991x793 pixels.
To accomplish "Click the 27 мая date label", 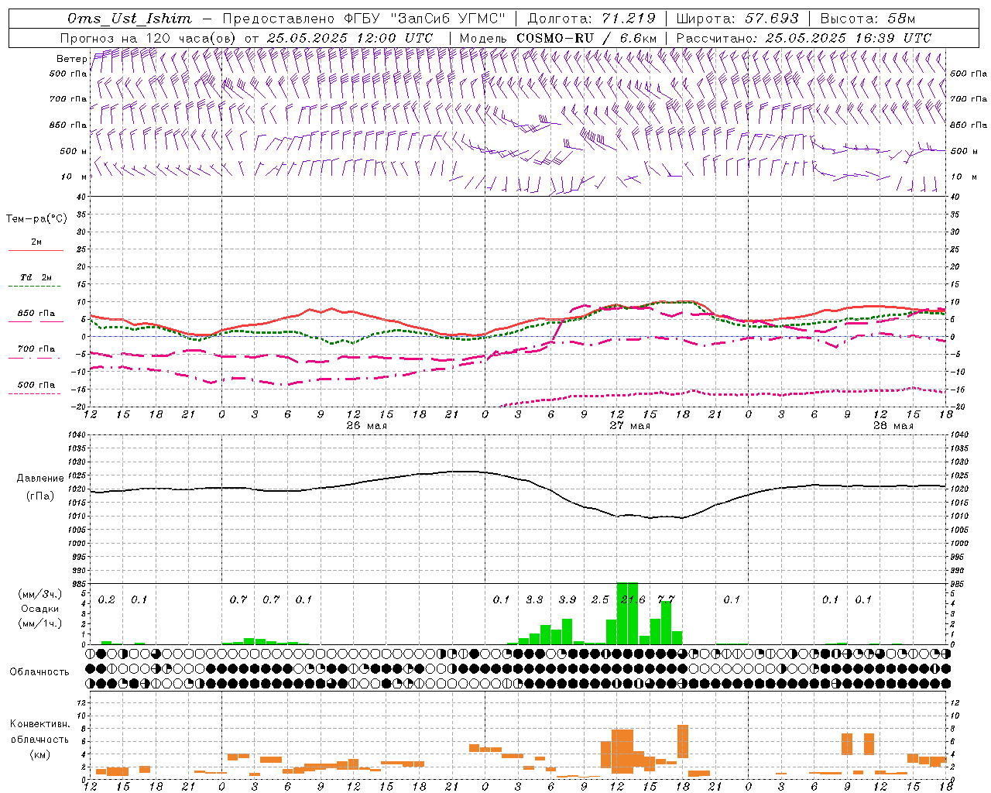I will click(630, 425).
